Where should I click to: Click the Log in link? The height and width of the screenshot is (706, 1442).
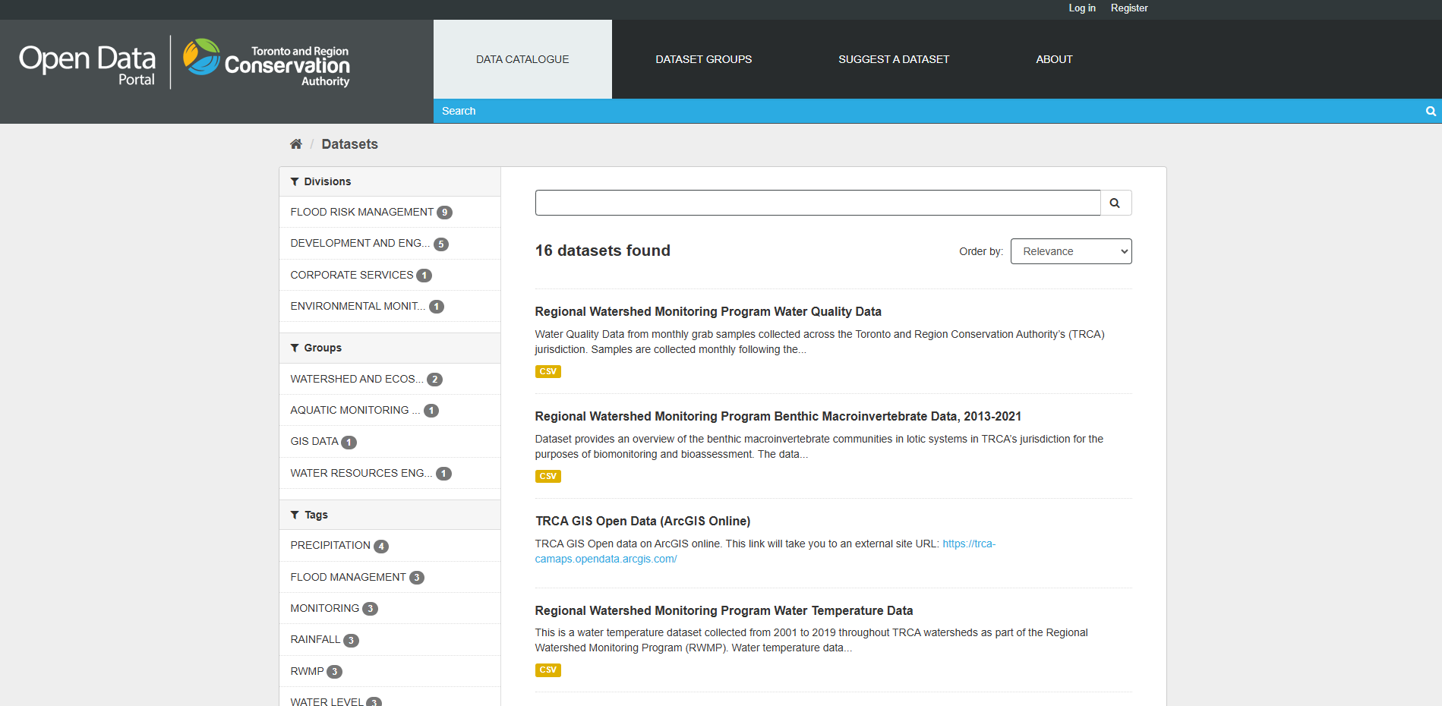1082,8
